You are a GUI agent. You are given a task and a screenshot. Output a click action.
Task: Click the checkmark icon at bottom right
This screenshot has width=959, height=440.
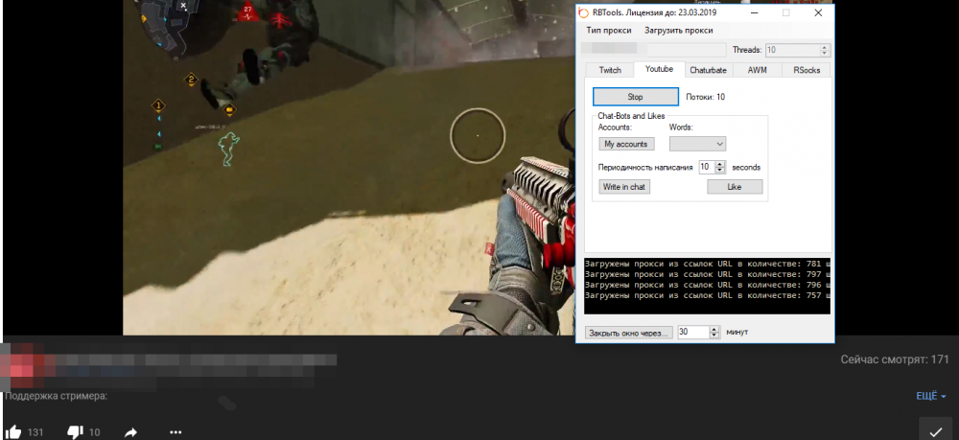pyautogui.click(x=935, y=432)
